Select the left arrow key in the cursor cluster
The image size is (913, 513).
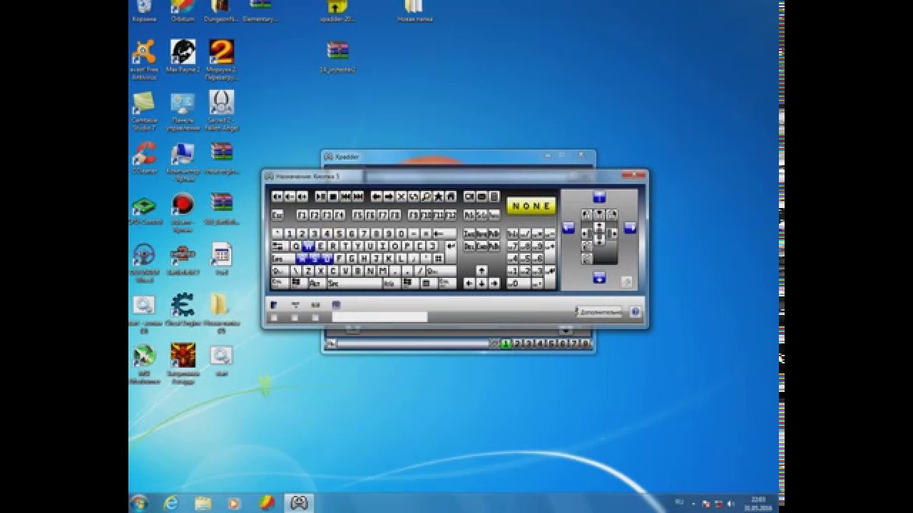click(x=469, y=284)
